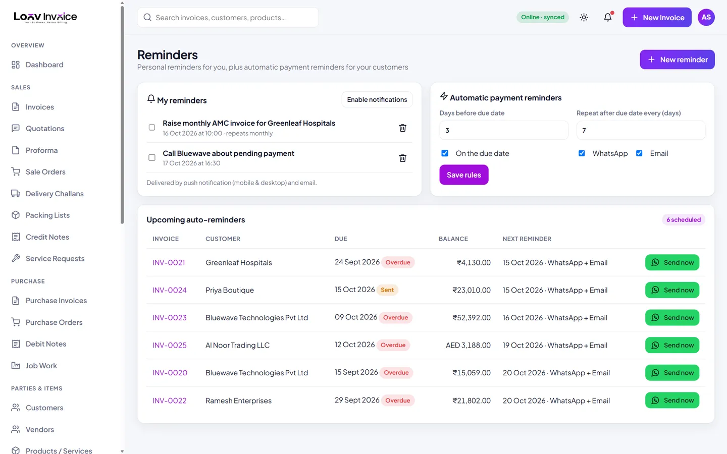Image resolution: width=727 pixels, height=454 pixels.
Task: Click the Service Requests wrench icon
Action: [x=16, y=258]
